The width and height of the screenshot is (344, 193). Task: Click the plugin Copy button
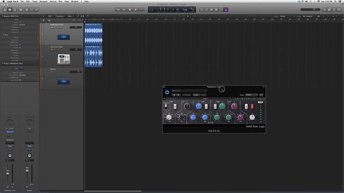(196, 95)
